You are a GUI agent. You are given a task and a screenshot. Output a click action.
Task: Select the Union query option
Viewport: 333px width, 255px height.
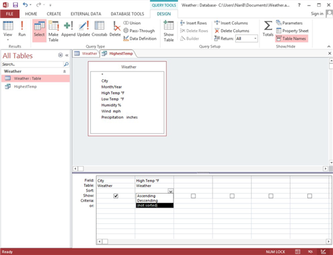(x=132, y=23)
